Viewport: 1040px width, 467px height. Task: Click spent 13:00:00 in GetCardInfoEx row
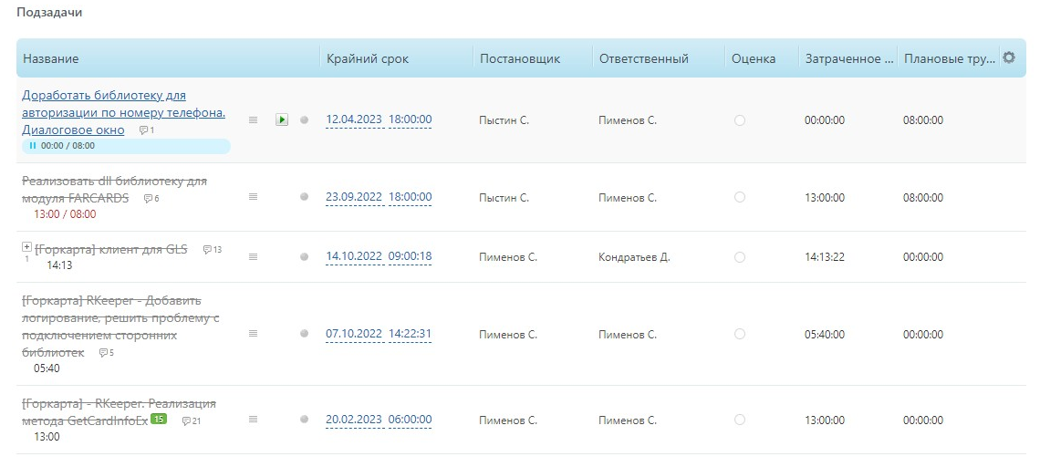click(825, 420)
